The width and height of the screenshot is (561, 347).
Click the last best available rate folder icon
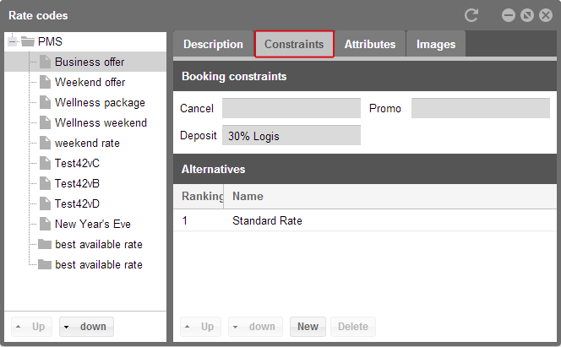[x=45, y=264]
